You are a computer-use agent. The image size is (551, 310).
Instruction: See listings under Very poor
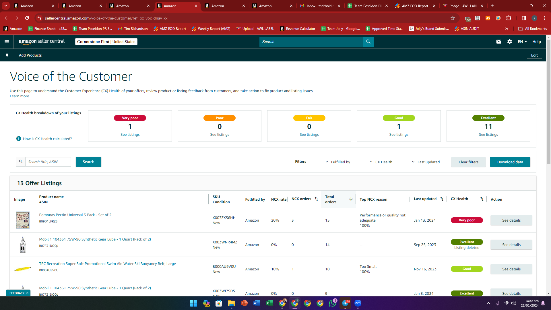point(130,134)
